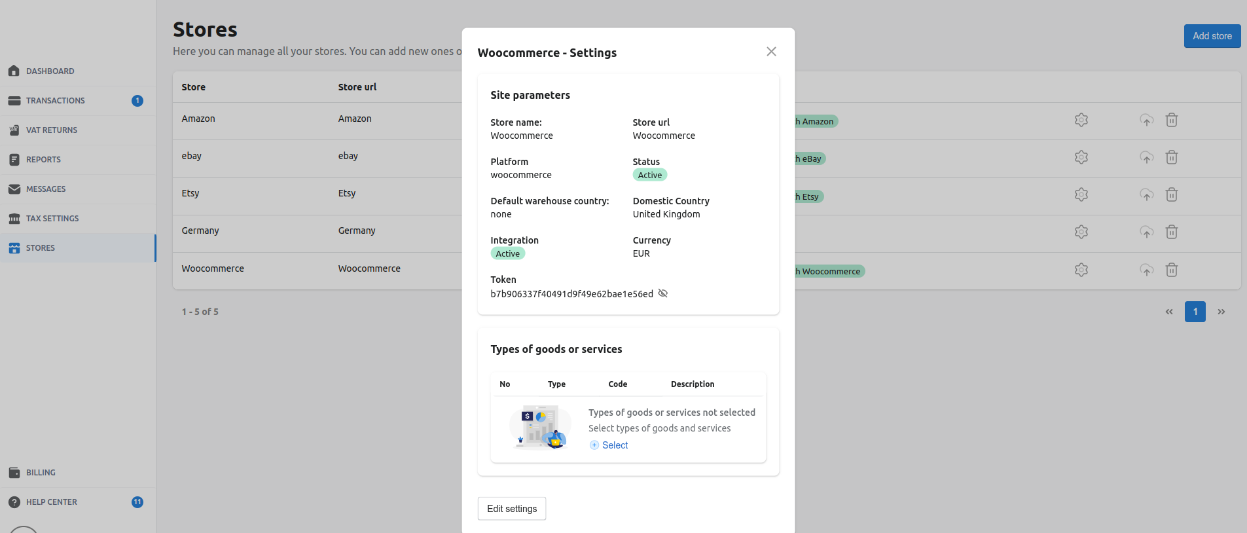The height and width of the screenshot is (533, 1247).
Task: Click the Transactions card icon
Action: pos(14,100)
